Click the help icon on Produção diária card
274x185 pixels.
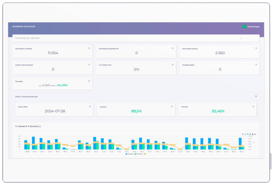tap(256, 64)
